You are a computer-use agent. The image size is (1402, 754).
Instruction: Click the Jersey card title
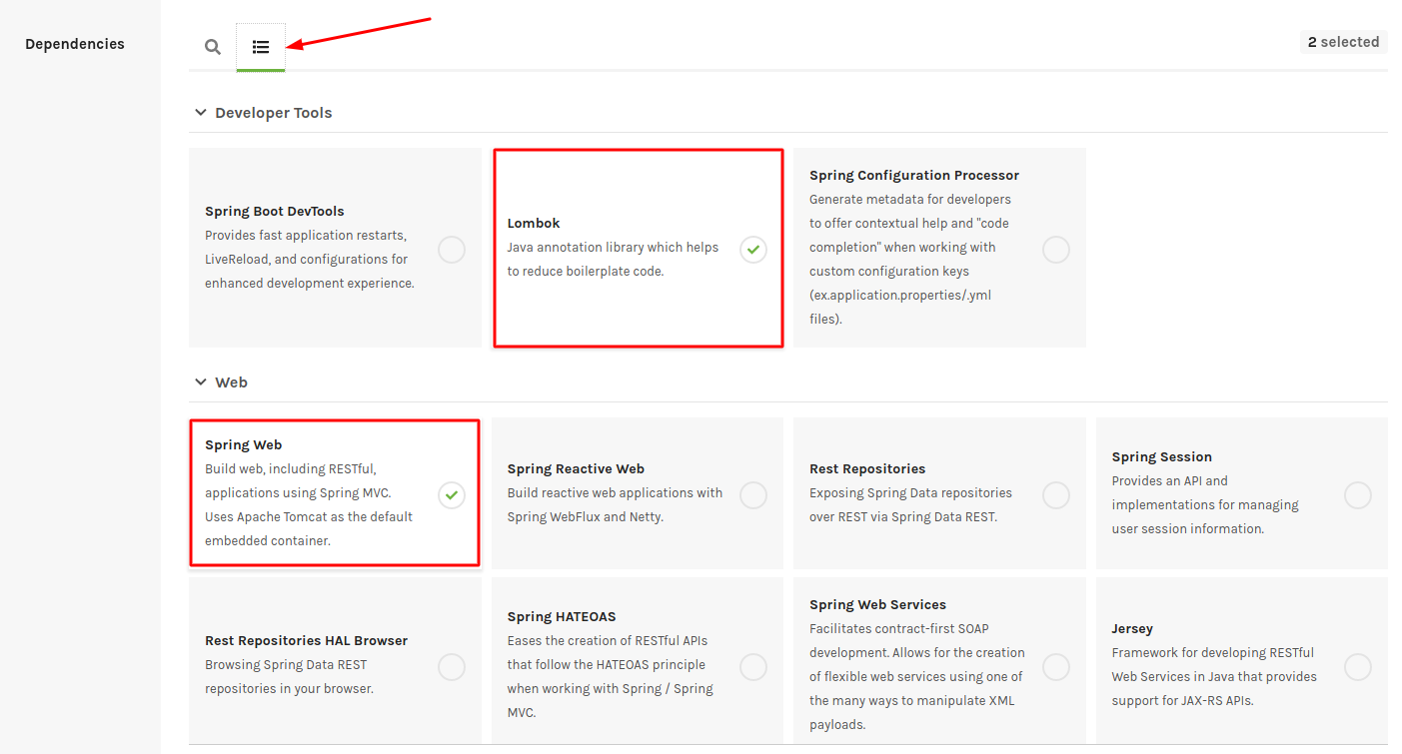click(1132, 629)
